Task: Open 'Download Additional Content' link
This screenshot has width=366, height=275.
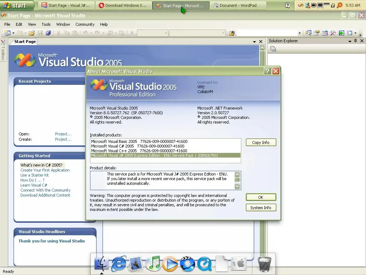Action: (x=45, y=195)
